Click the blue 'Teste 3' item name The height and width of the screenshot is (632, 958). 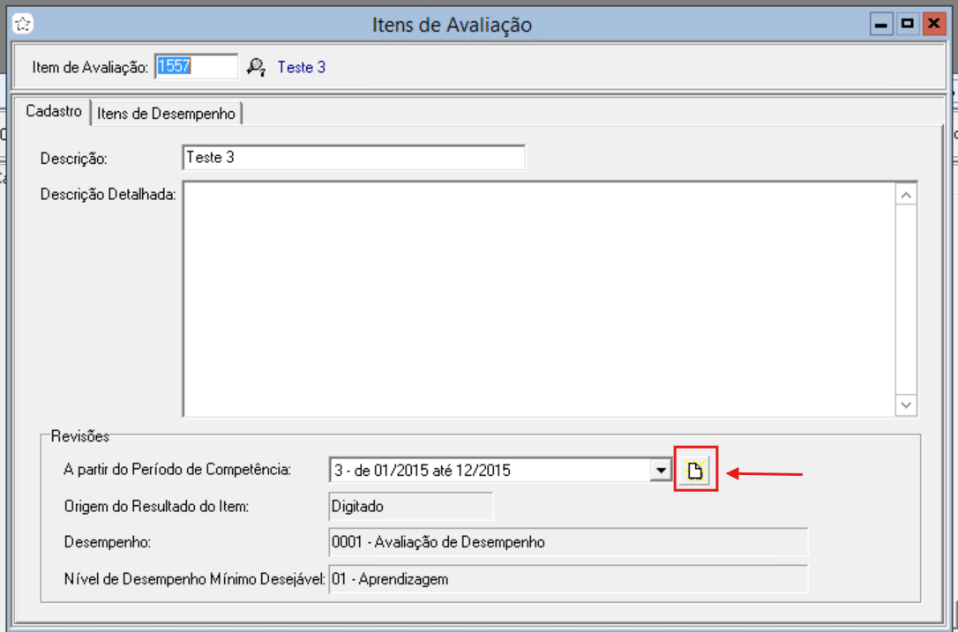coord(302,67)
